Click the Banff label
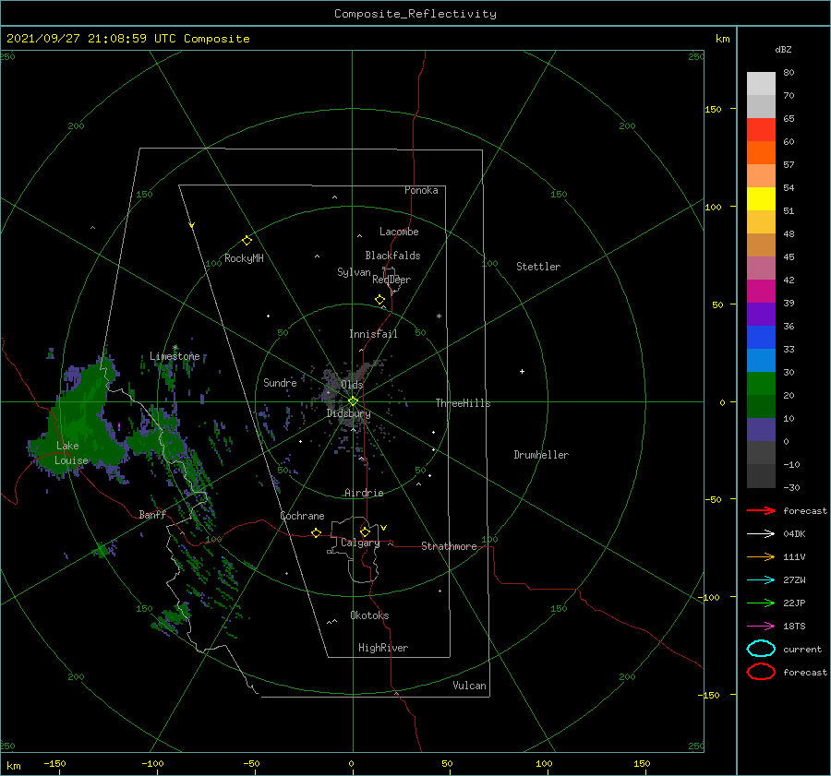The height and width of the screenshot is (776, 831). [152, 514]
